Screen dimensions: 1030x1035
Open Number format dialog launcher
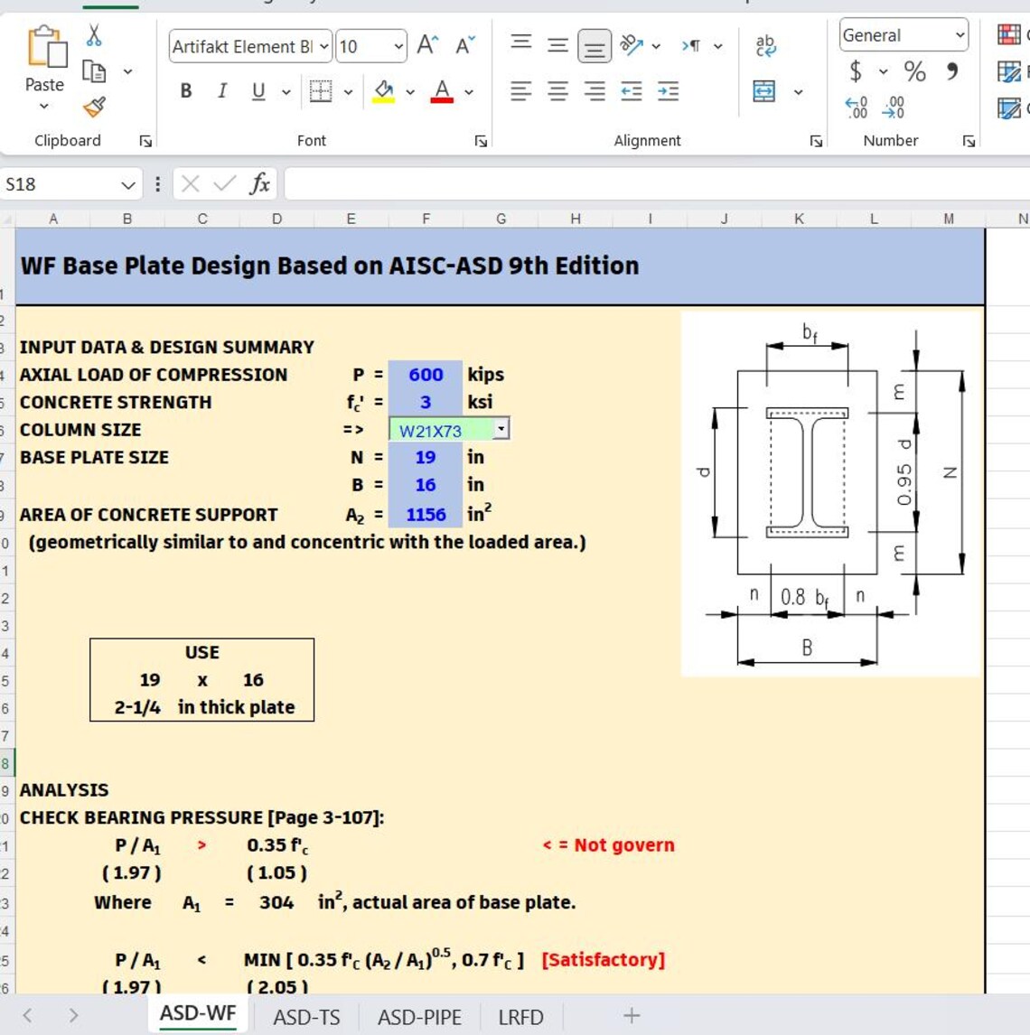click(969, 141)
